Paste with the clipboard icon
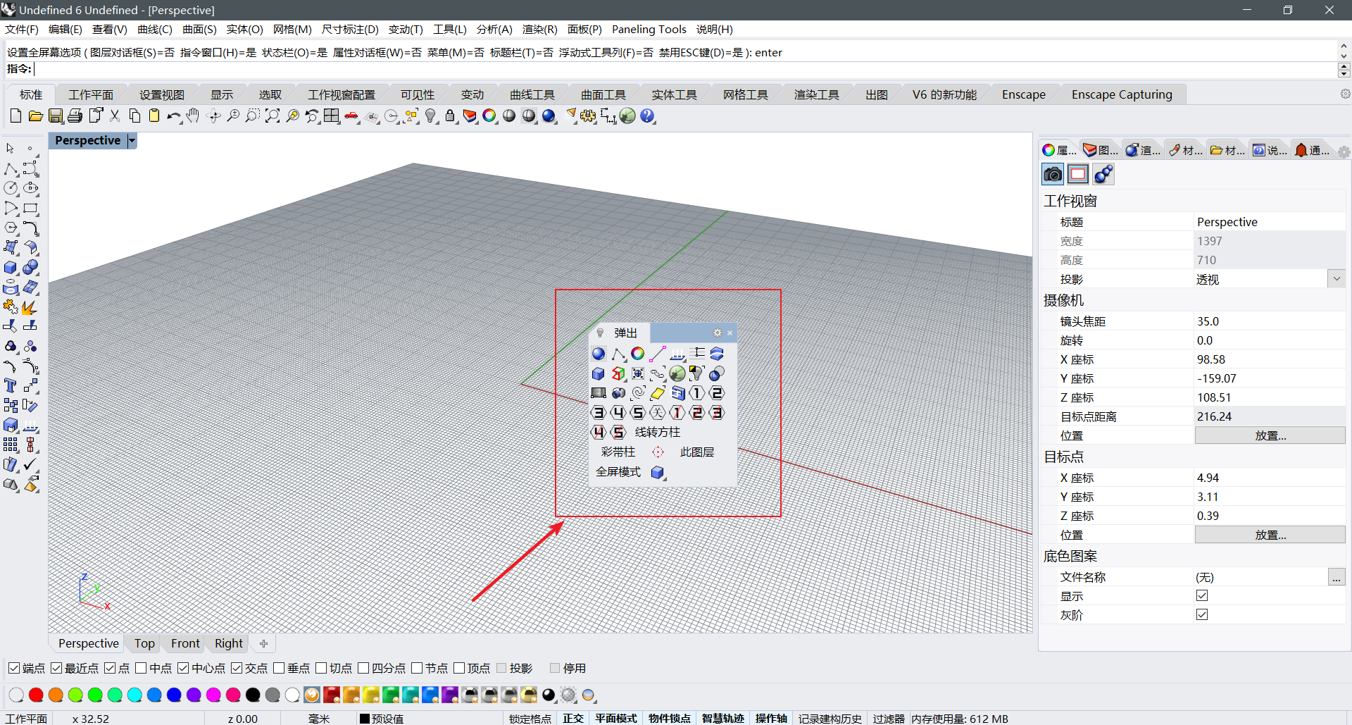This screenshot has height=725, width=1352. click(154, 116)
